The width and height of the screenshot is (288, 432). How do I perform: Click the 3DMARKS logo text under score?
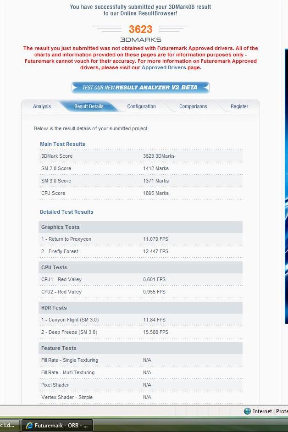[140, 40]
